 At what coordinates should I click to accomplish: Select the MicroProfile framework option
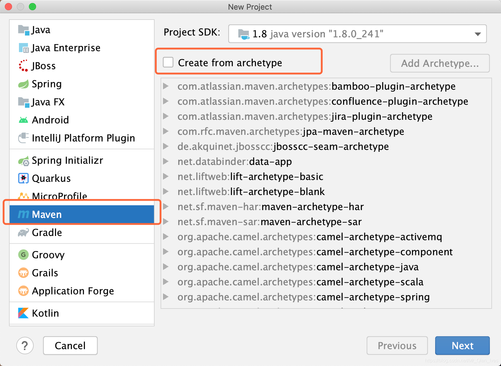click(59, 196)
